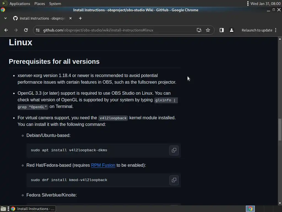The height and width of the screenshot is (212, 282).
Task: View site information icon in address bar
Action: pos(37,30)
